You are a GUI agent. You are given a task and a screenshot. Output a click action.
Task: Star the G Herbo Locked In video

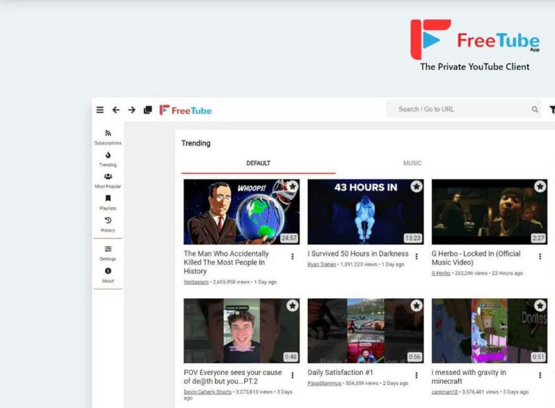pyautogui.click(x=540, y=186)
